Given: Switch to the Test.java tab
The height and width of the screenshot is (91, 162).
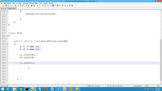Looking at the screenshot, I should click(4, 8).
